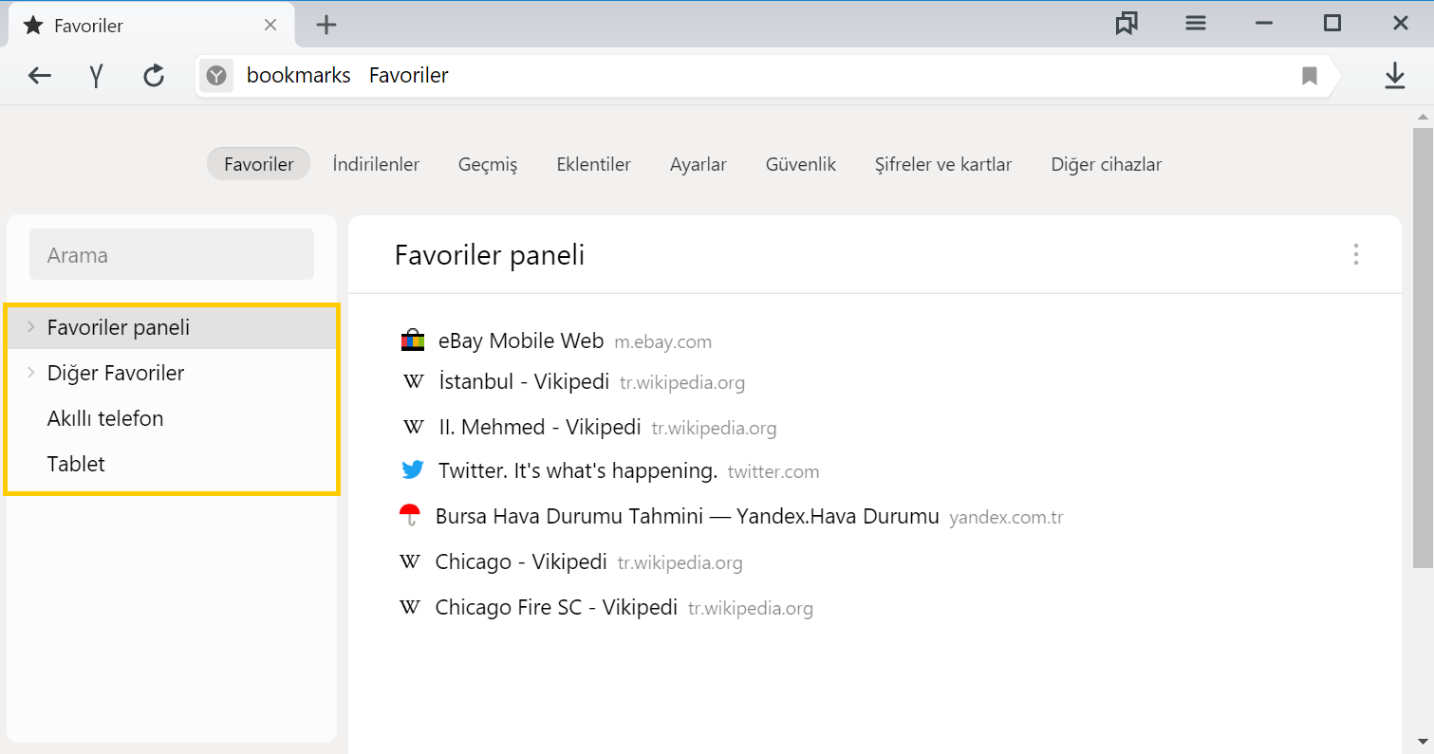1434x754 pixels.
Task: Click the Favoriler paneli heading text
Action: 490,254
